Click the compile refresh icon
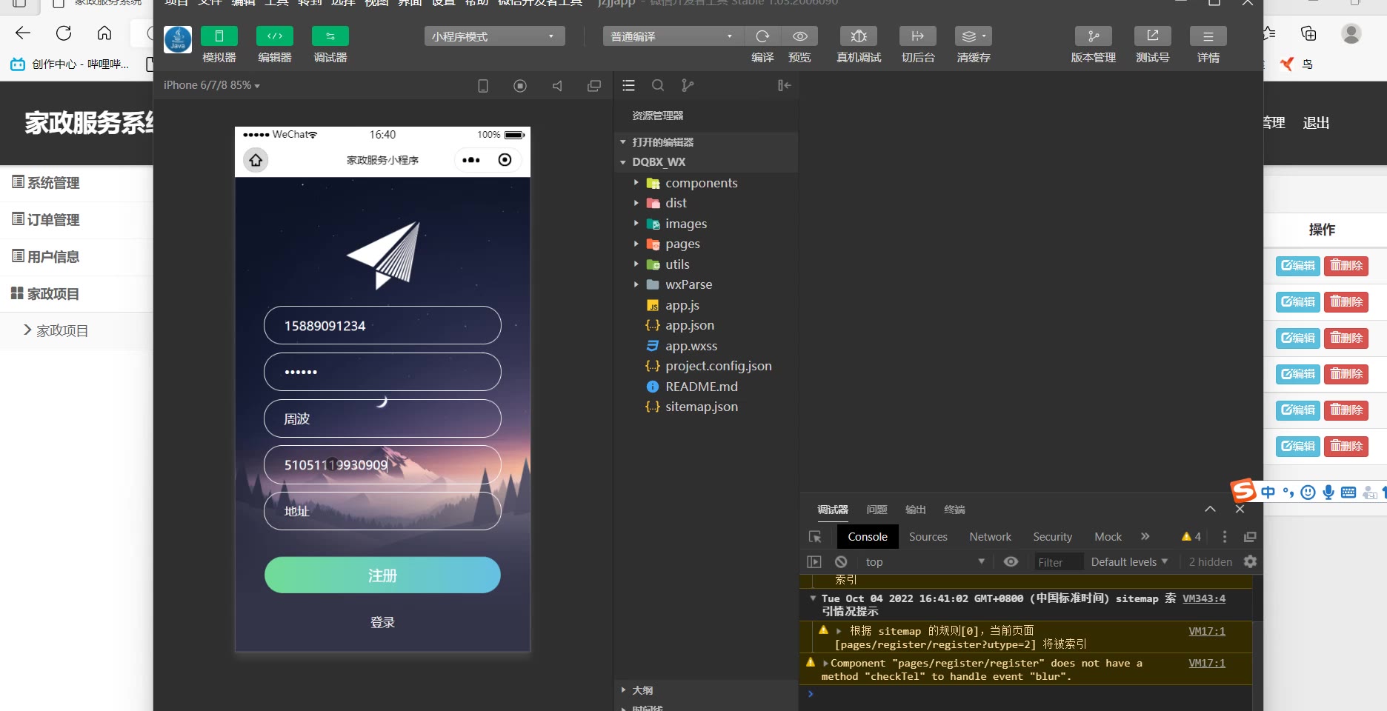1387x711 pixels. [x=762, y=36]
